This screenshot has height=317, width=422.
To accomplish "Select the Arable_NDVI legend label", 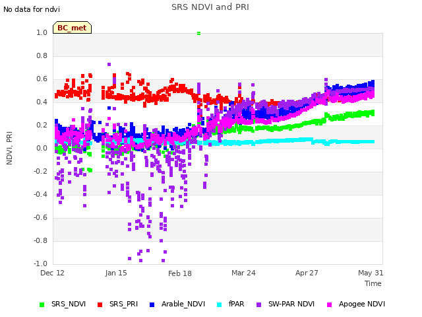I will click(183, 304).
